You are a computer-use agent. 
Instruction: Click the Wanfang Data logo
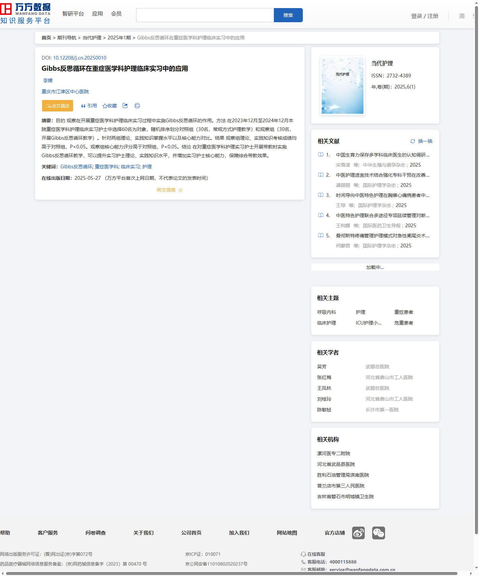(25, 14)
